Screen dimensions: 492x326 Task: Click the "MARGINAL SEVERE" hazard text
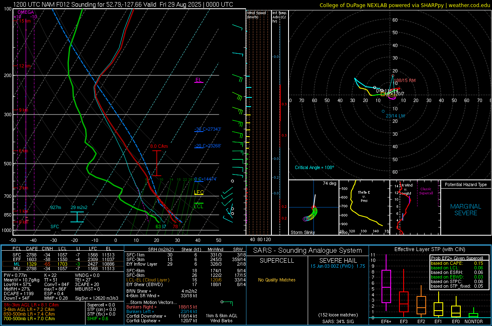pyautogui.click(x=466, y=210)
